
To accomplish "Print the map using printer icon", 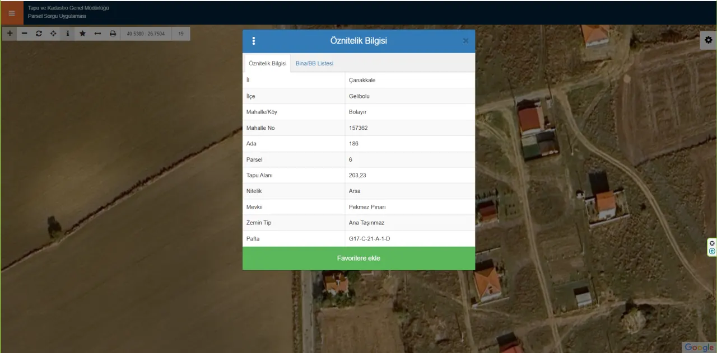I will 113,34.
